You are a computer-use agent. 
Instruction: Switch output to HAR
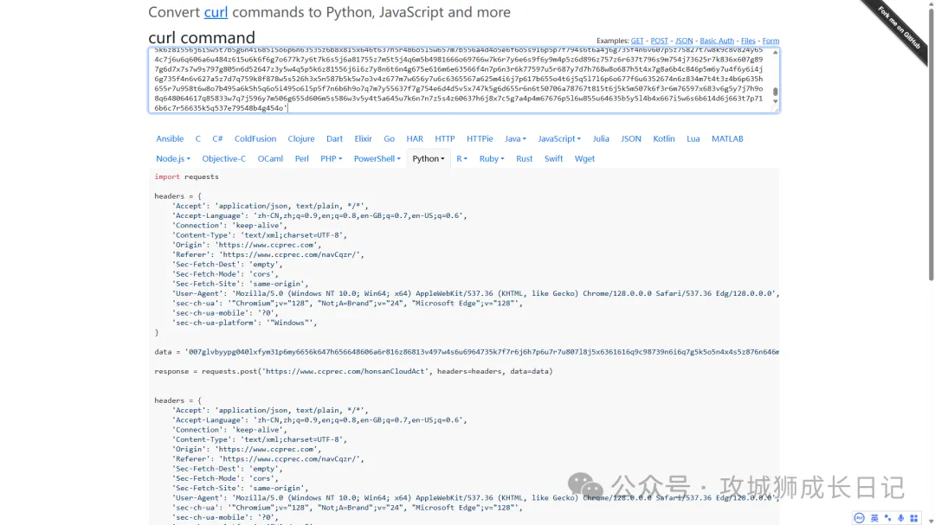point(415,138)
